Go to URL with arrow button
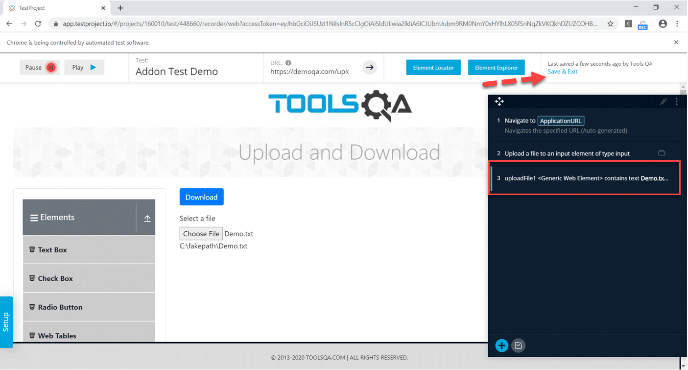This screenshot has height=370, width=688. click(370, 67)
